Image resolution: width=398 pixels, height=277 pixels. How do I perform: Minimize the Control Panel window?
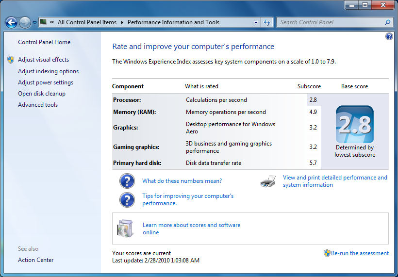click(x=352, y=5)
